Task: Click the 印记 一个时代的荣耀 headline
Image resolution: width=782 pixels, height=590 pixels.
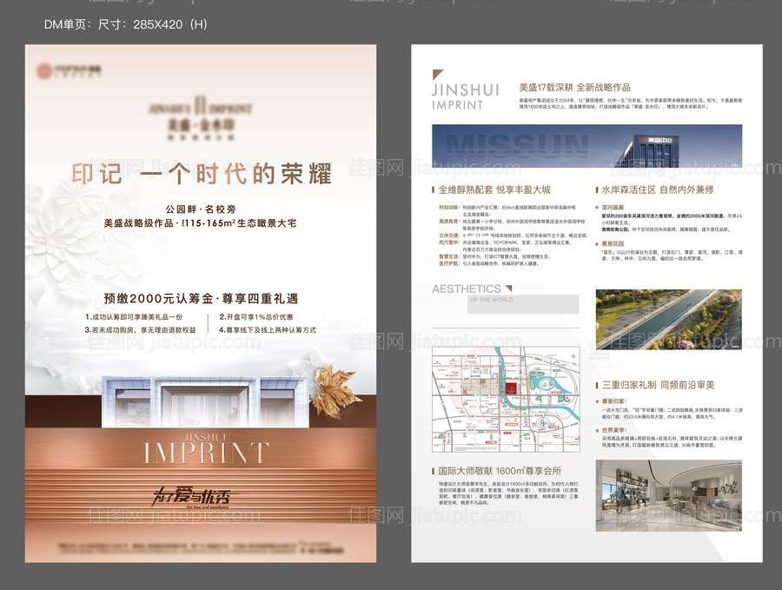Action: coord(202,174)
